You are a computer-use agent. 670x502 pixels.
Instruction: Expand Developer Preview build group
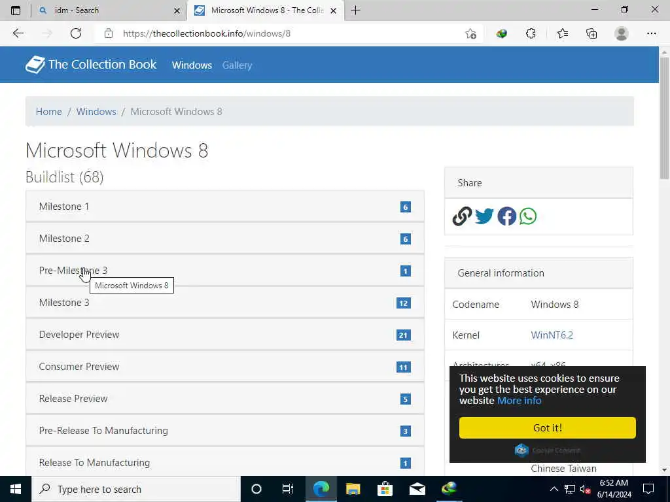click(x=225, y=335)
